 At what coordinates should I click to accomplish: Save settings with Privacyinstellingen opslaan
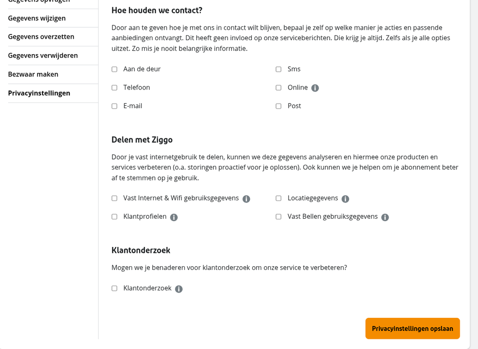412,328
